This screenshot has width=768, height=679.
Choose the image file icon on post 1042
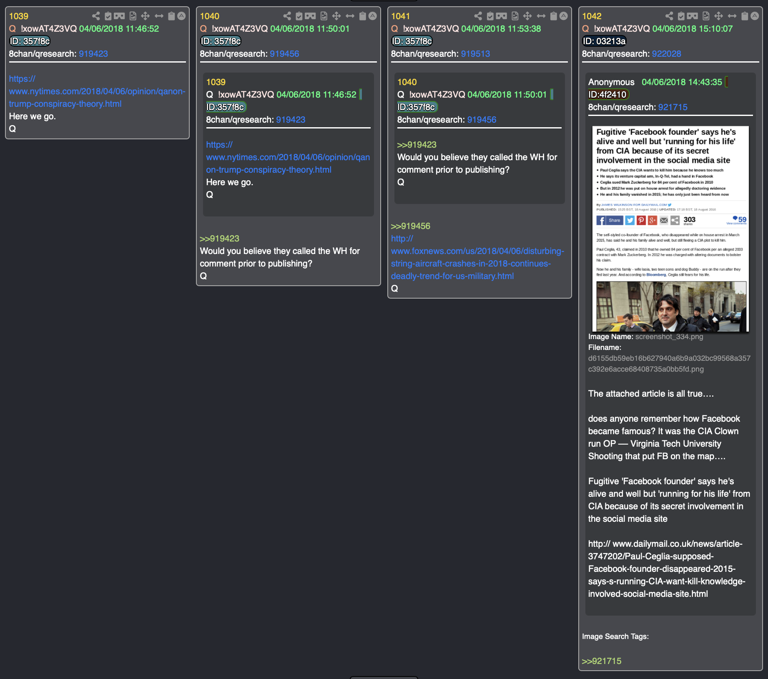[x=706, y=16]
